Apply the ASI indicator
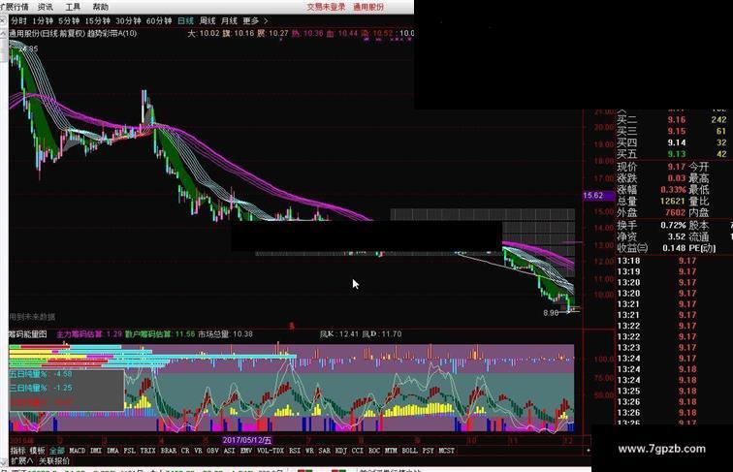The width and height of the screenshot is (733, 472). tap(229, 451)
